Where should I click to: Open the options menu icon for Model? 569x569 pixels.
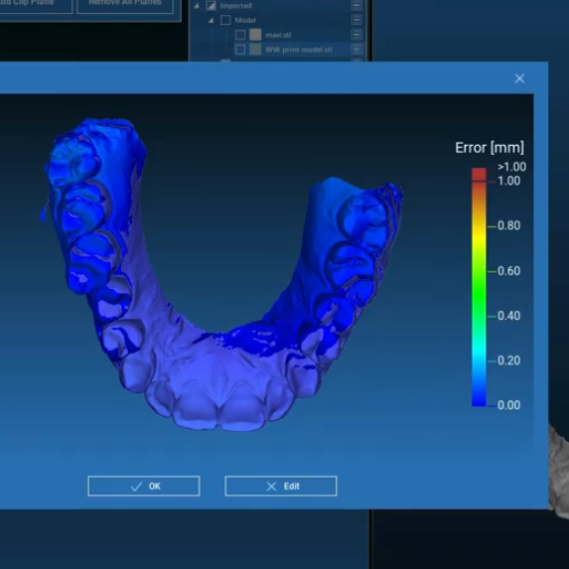pos(356,20)
